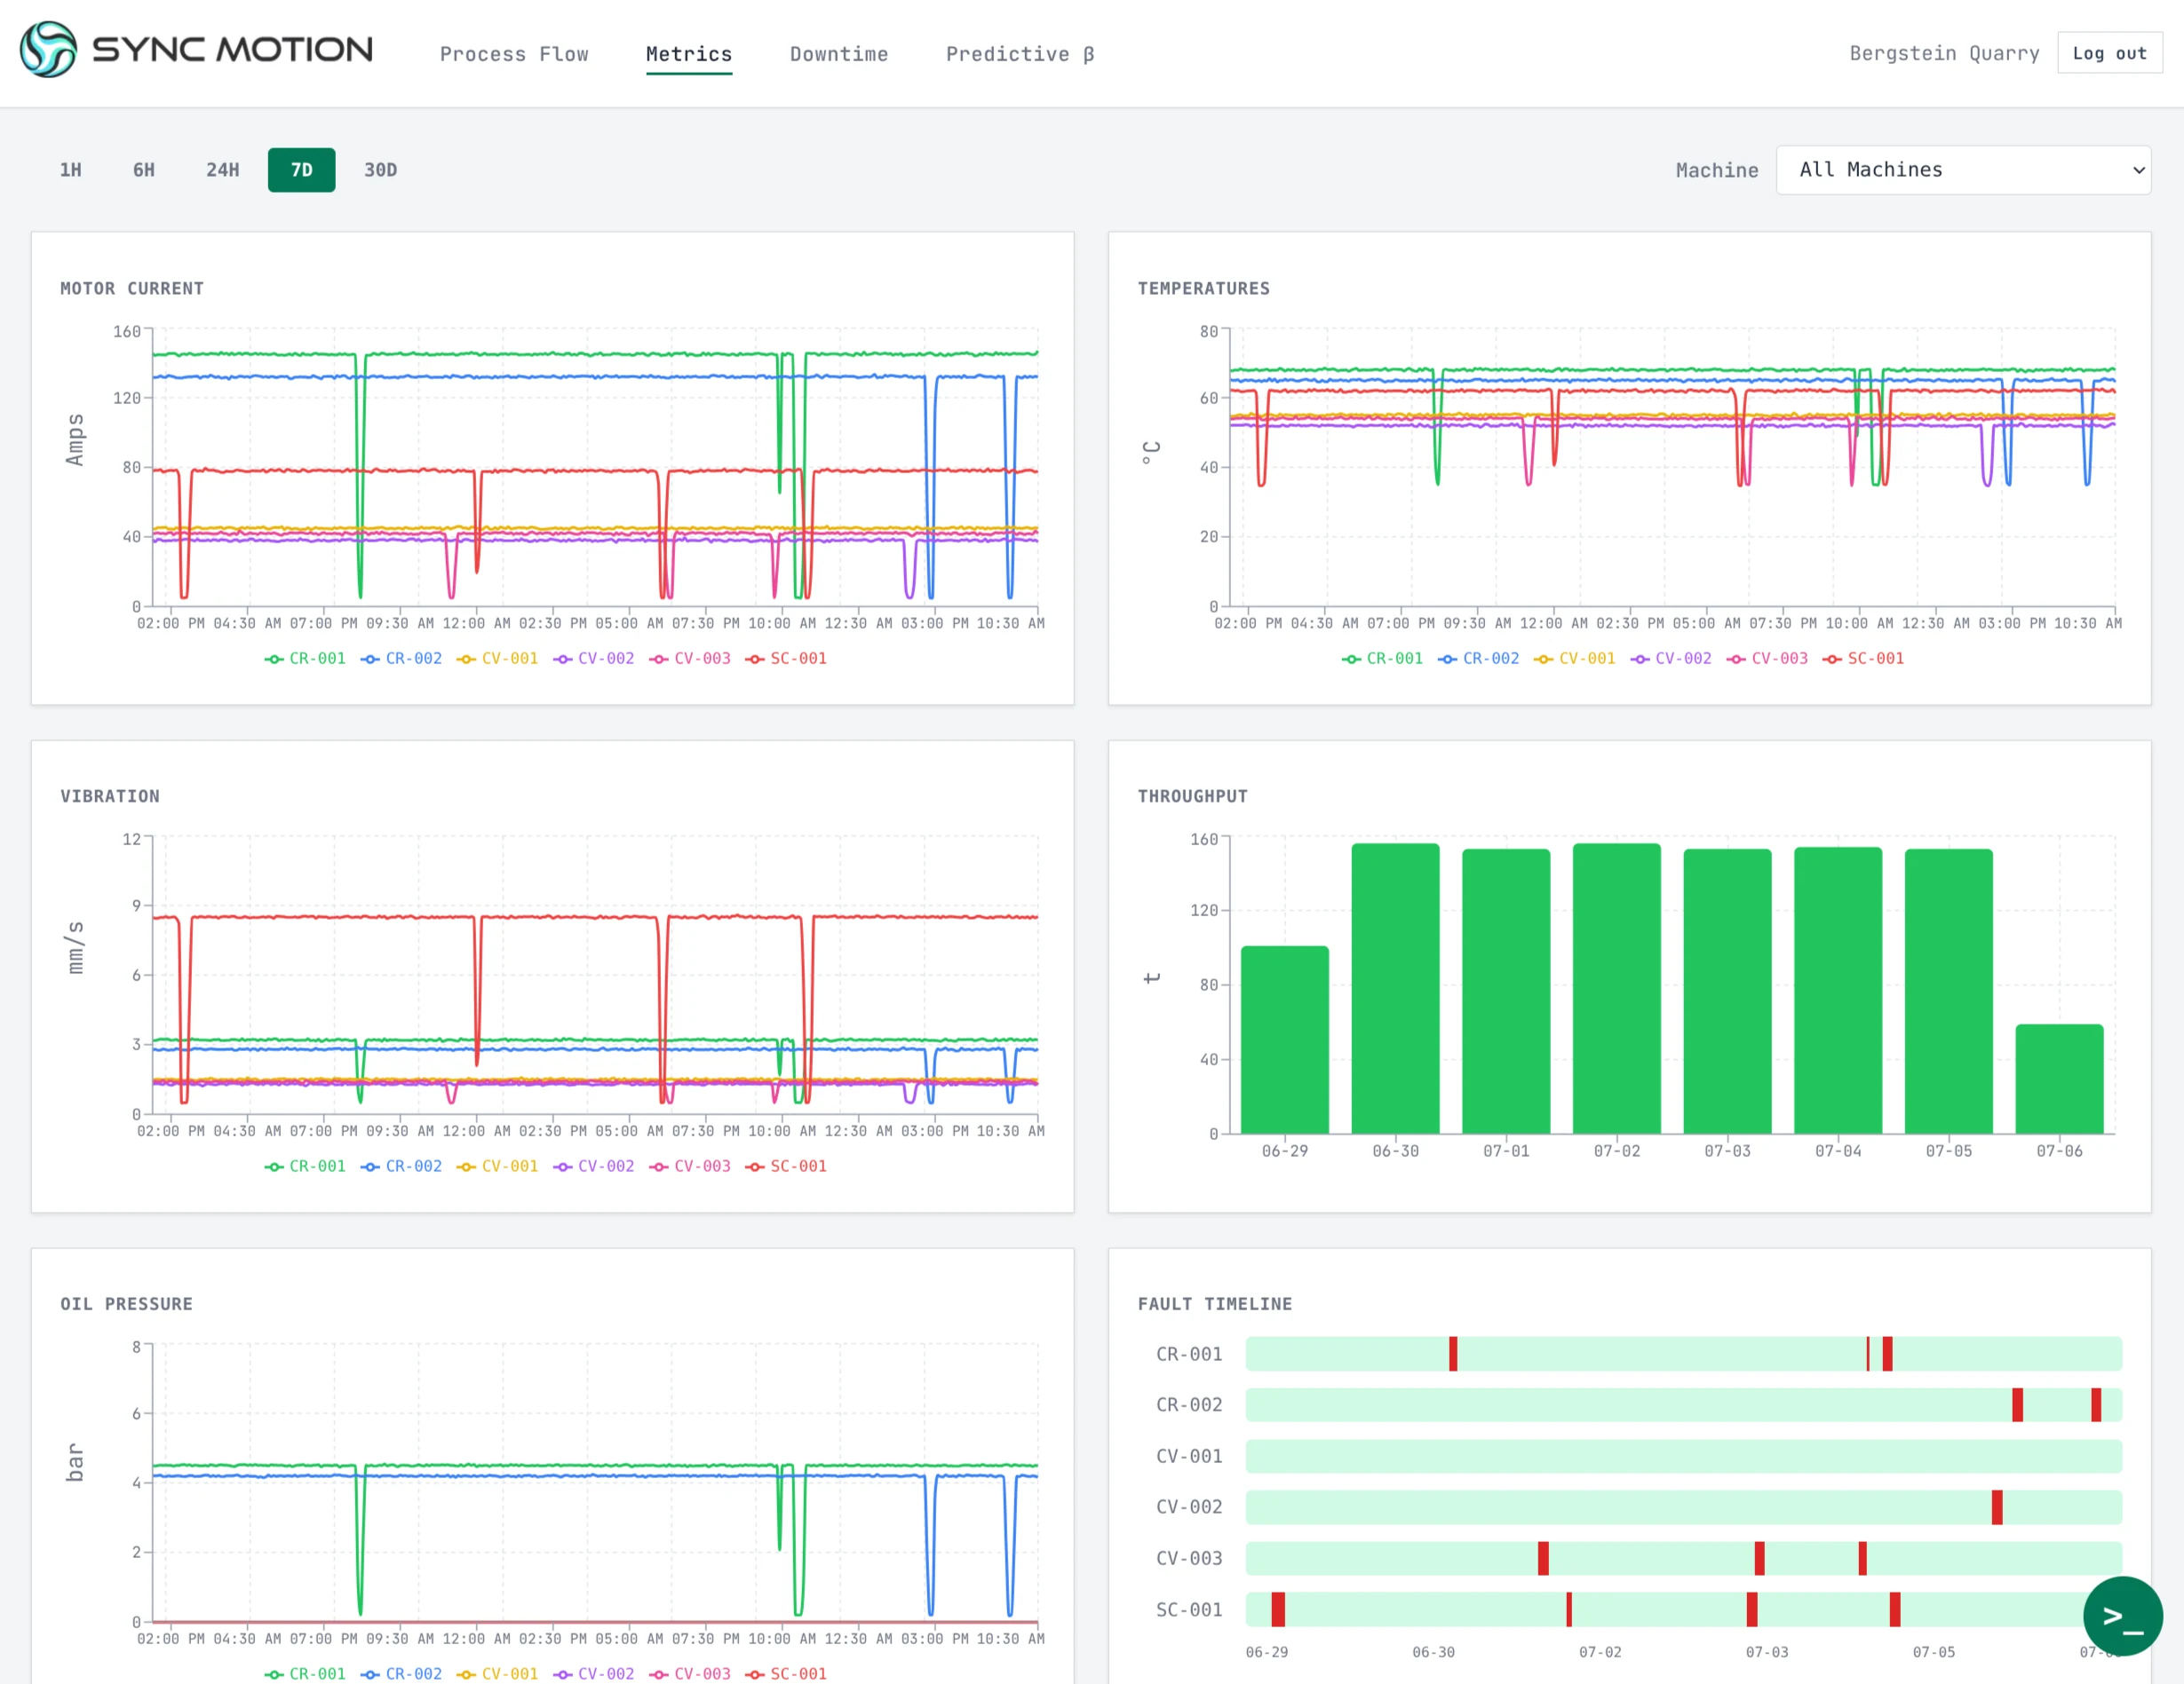2184x1684 pixels.
Task: Click the 07-06 throughput bar
Action: [x=2059, y=1079]
